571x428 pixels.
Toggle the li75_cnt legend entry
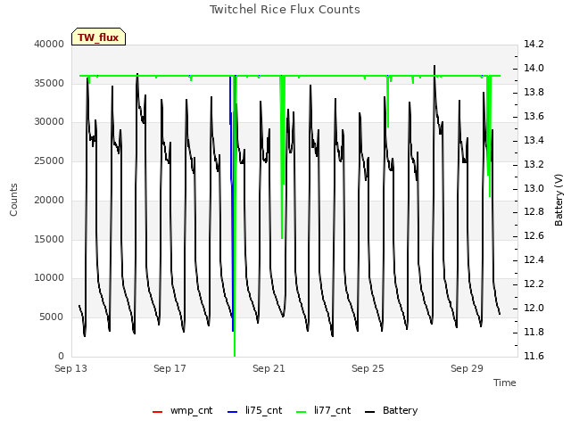pyautogui.click(x=254, y=410)
